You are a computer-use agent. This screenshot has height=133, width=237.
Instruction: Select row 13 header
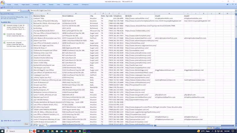(x=32, y=46)
